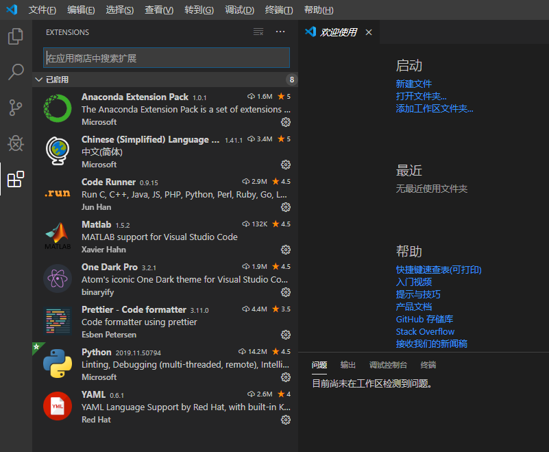Click the clear extensions search results icon
Screen dimensions: 549x452
(258, 32)
